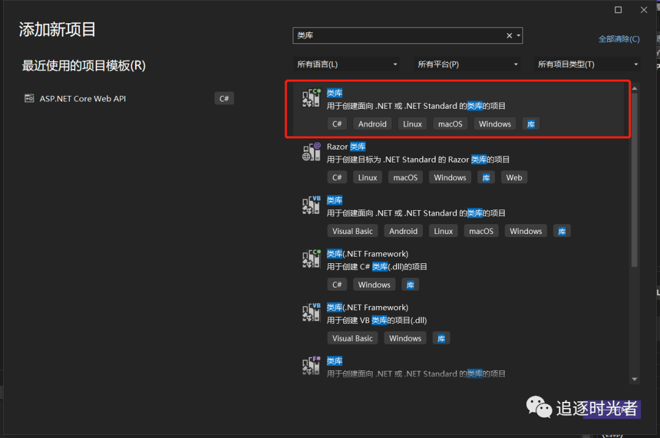Viewport: 660px width, 438px height.
Task: Open the 所有平台(P) platform dropdown
Action: point(467,64)
